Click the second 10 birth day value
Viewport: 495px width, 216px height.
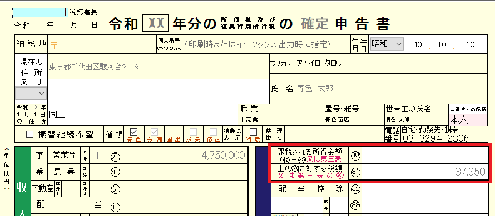coord(470,44)
